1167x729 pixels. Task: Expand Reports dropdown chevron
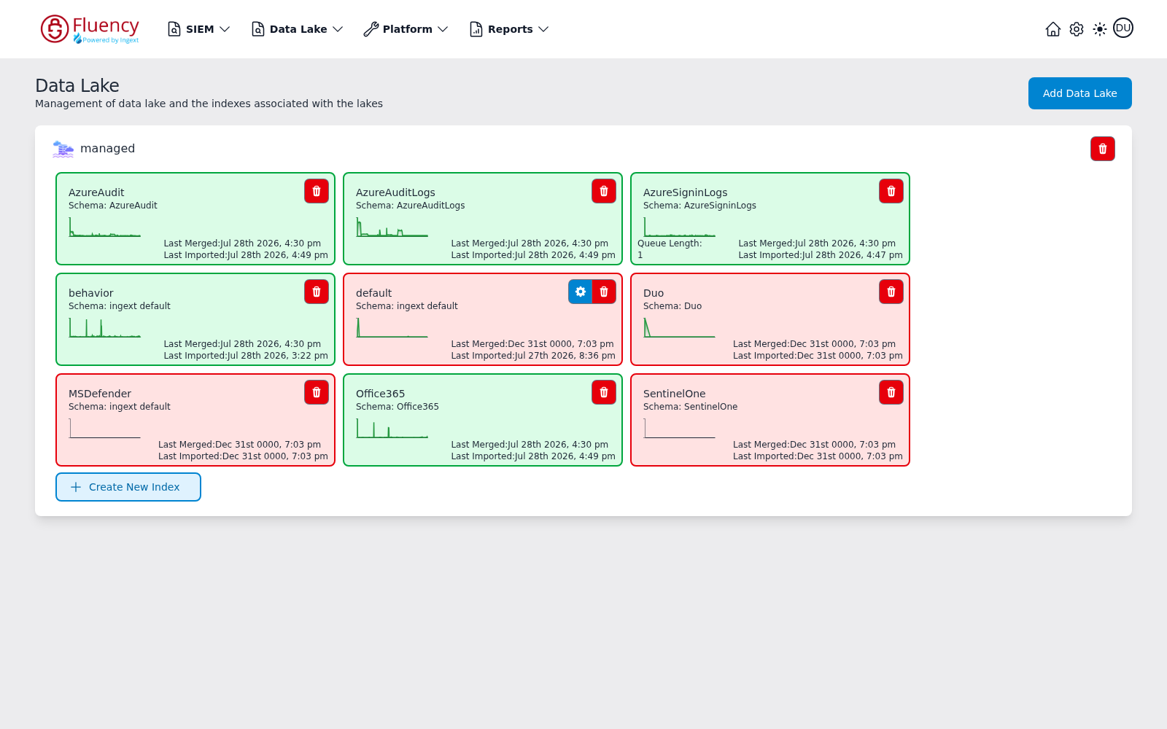(x=543, y=29)
